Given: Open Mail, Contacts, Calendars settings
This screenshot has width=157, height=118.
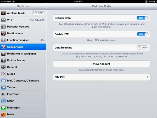Looking at the screenshot, I should (x=23, y=81).
